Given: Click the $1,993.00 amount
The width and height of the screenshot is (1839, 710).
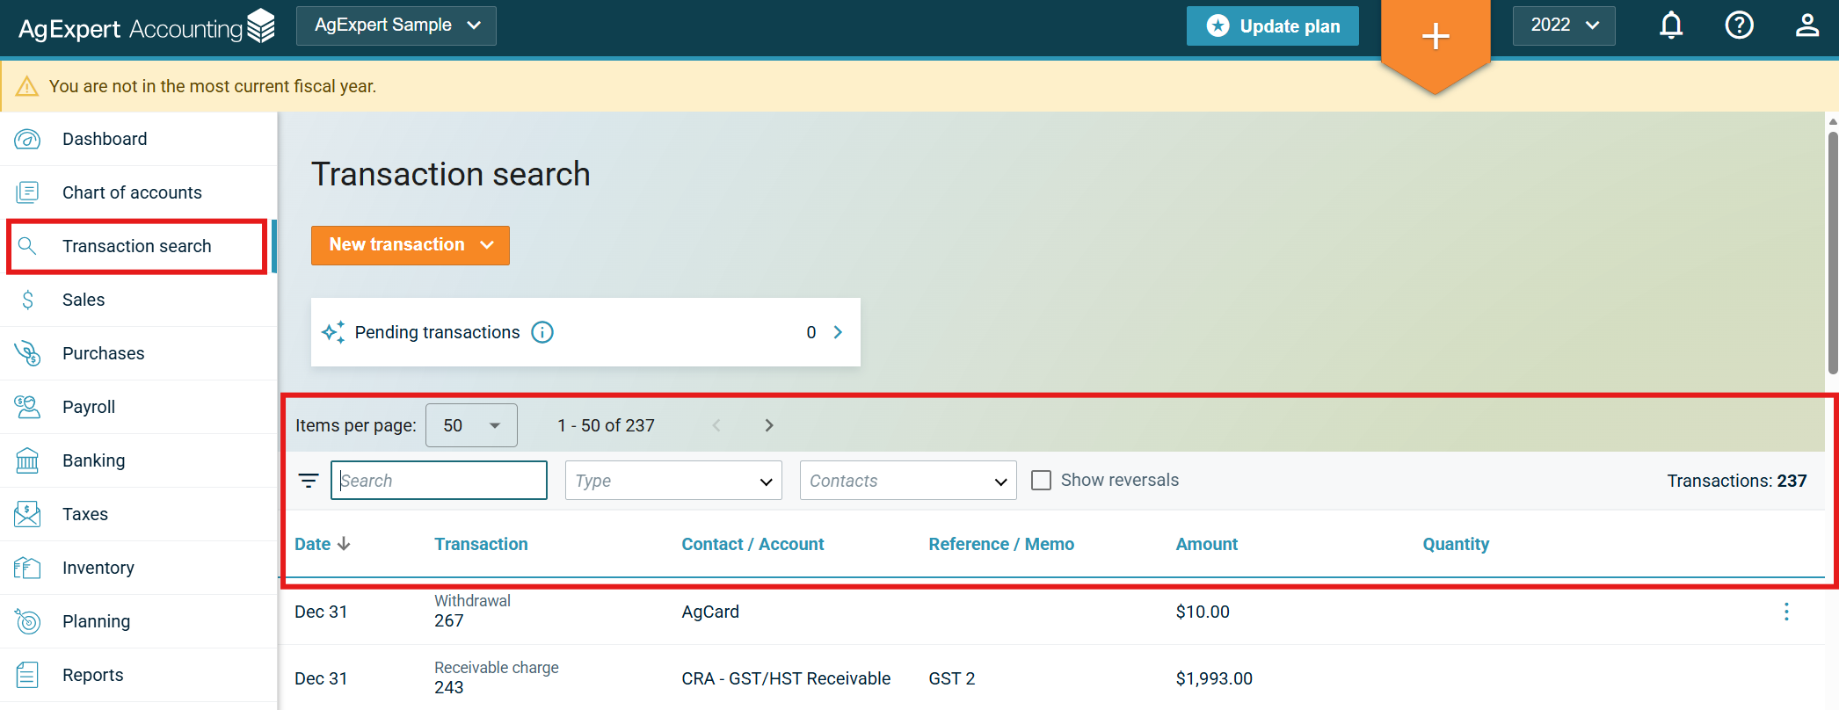Looking at the screenshot, I should tap(1214, 678).
